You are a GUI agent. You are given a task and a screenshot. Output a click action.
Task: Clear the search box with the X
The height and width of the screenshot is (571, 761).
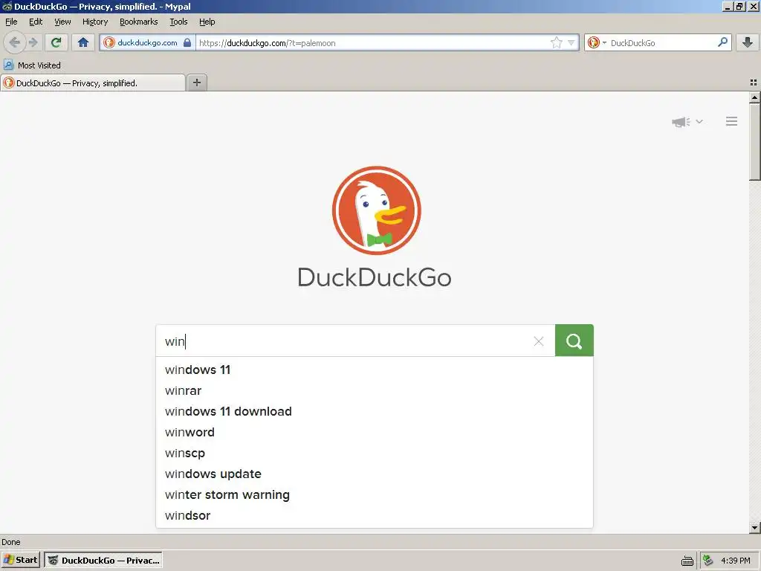tap(539, 341)
